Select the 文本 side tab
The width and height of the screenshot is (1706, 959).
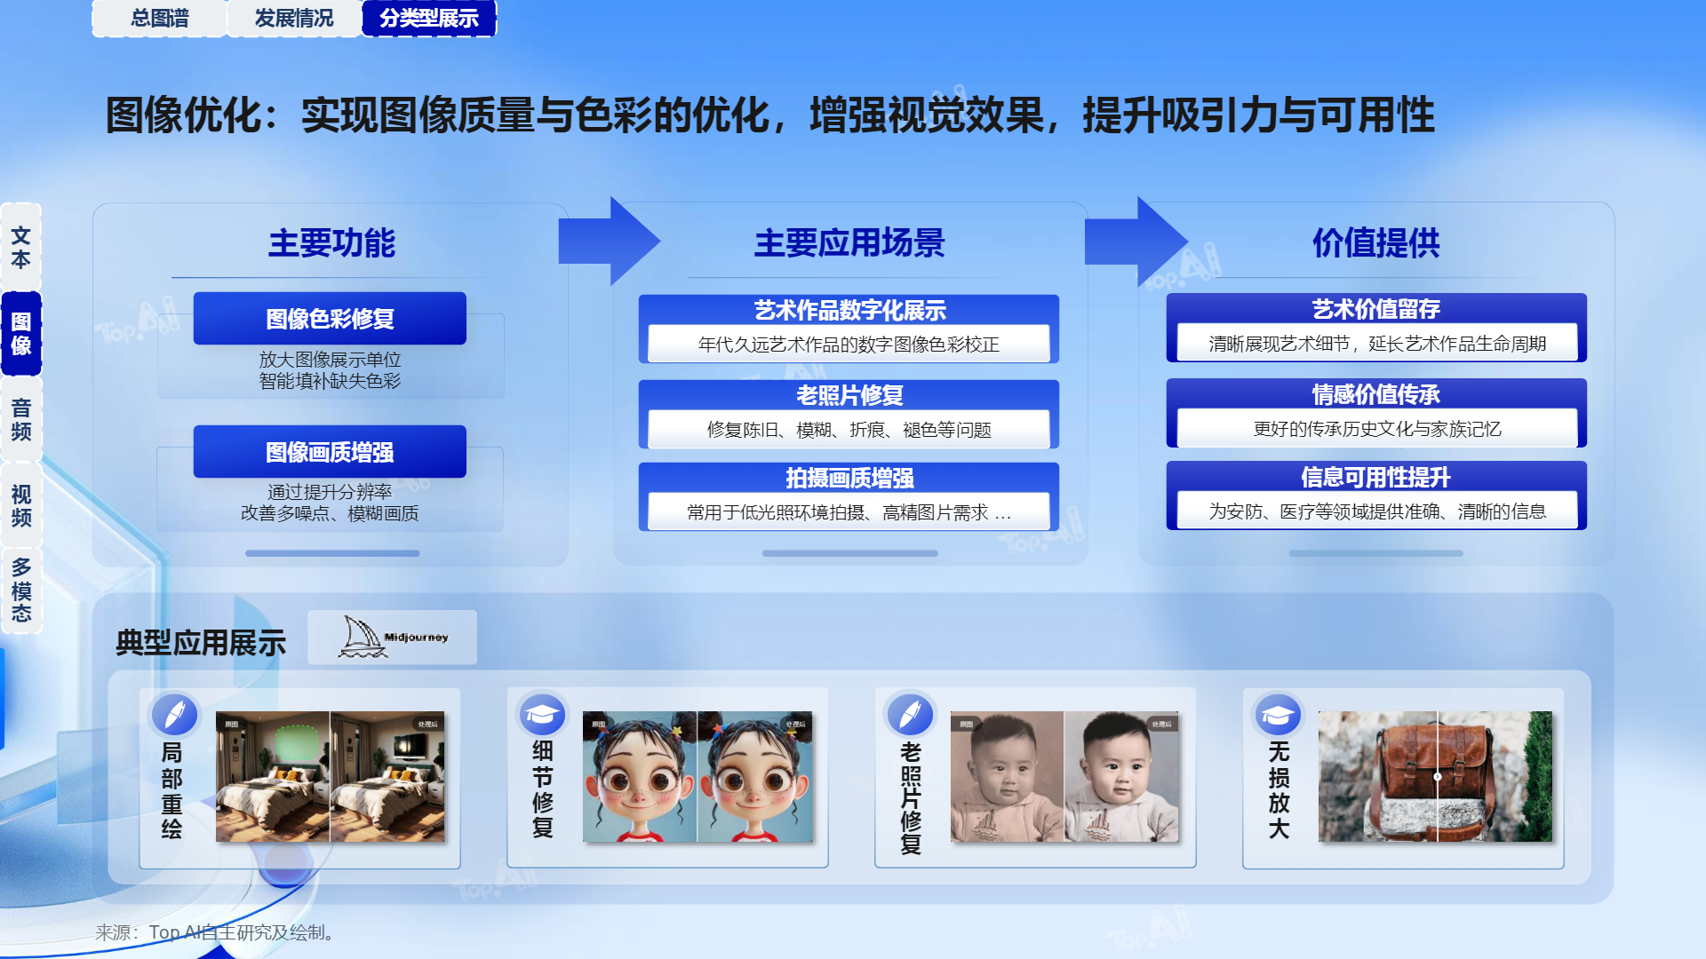tap(21, 247)
